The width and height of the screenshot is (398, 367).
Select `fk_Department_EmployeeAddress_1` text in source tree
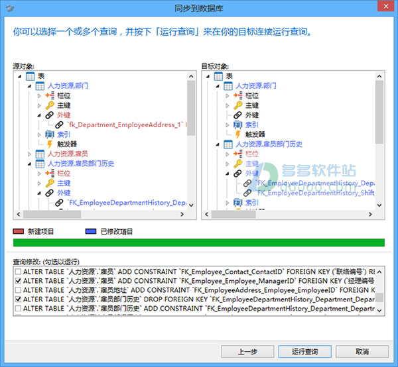point(125,125)
